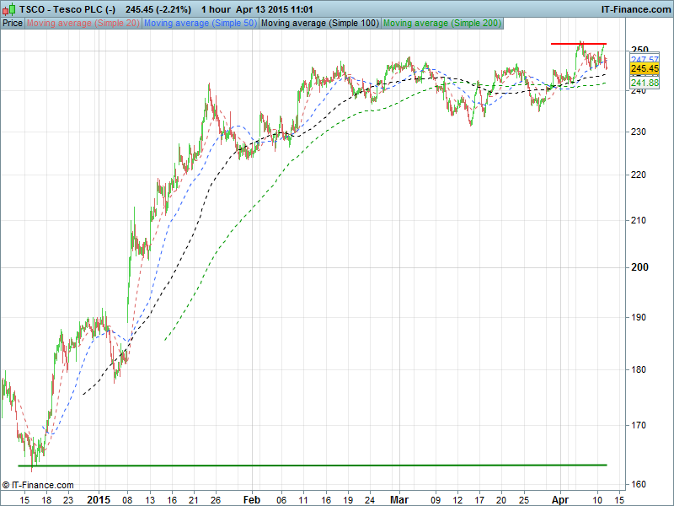Open the IT-Finance.com link at top right
Image resolution: width=674 pixels, height=506 pixels.
pyautogui.click(x=634, y=8)
